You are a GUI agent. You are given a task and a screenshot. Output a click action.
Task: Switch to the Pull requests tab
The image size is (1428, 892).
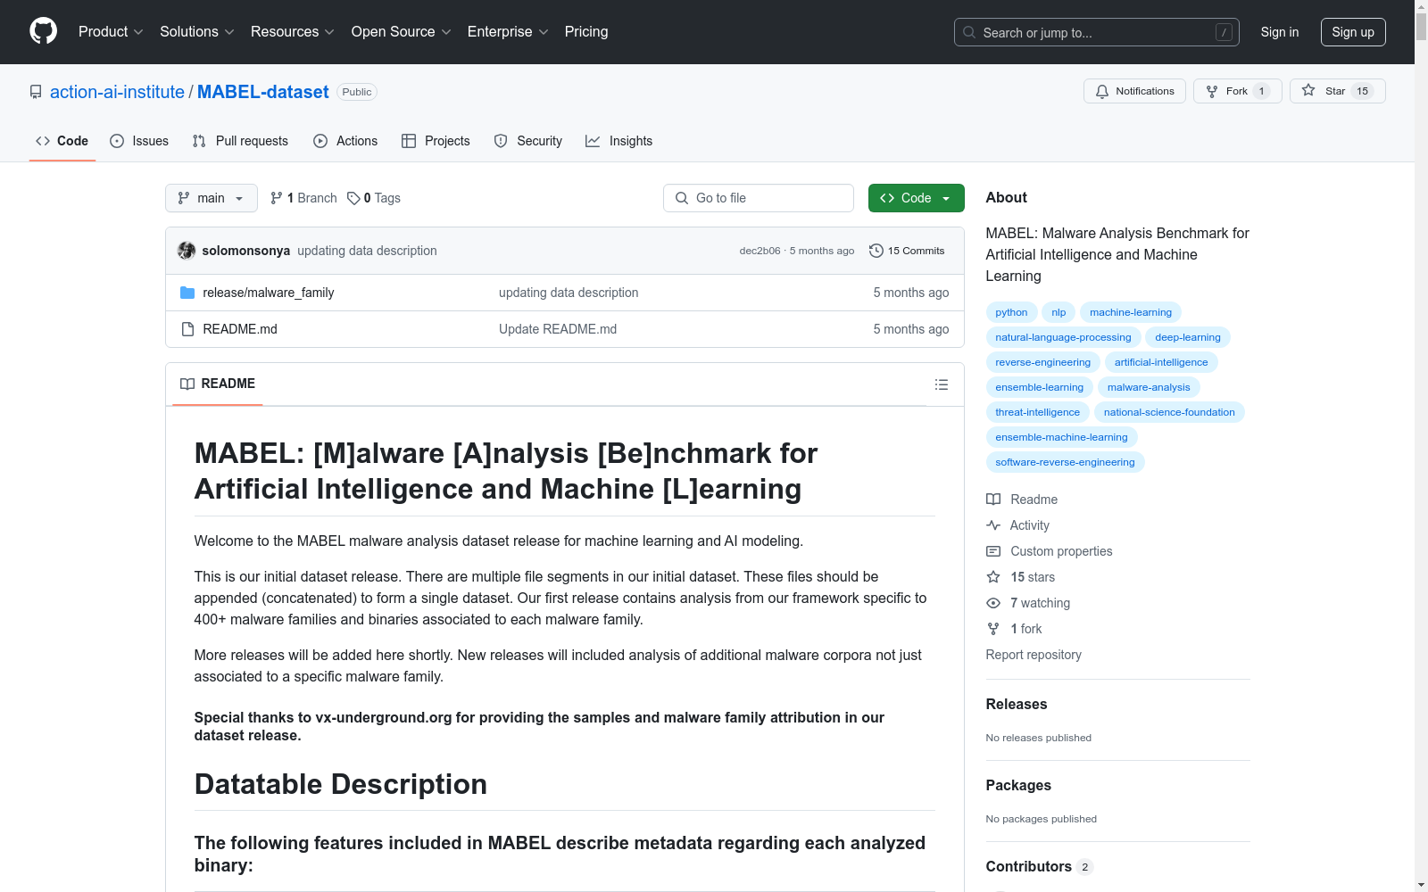240,141
